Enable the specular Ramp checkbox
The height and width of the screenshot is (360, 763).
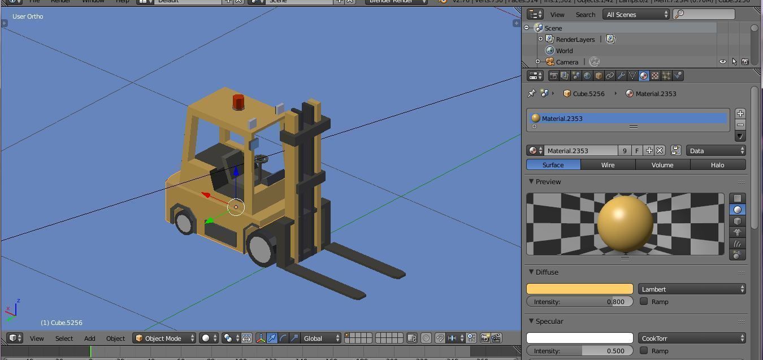pyautogui.click(x=644, y=350)
